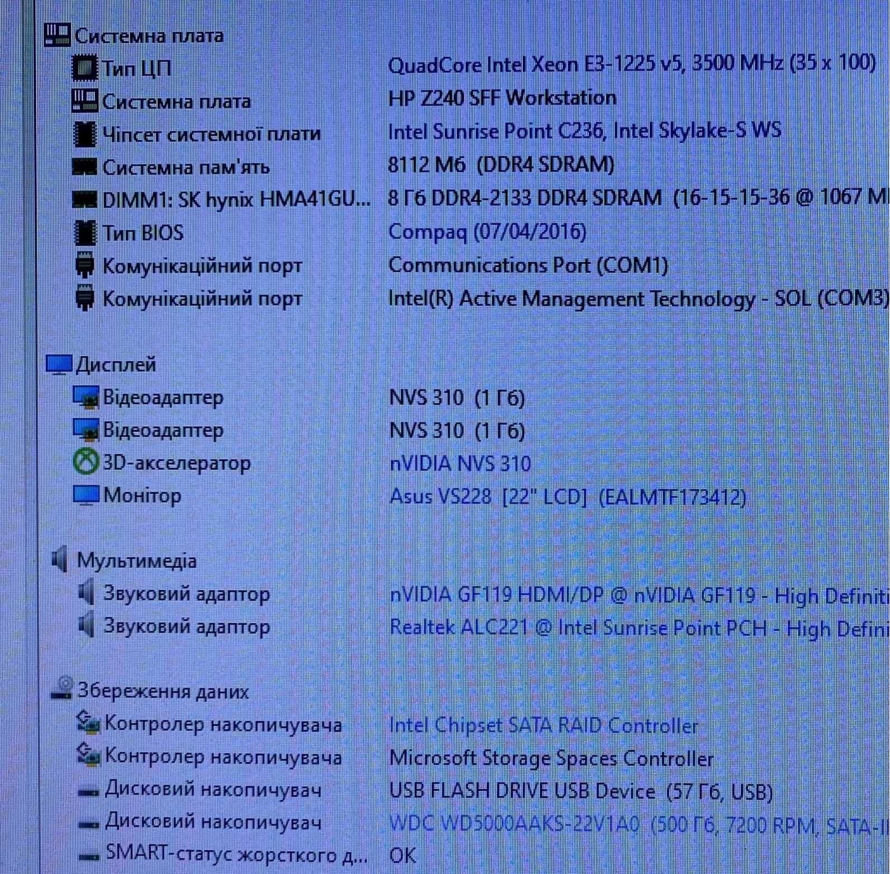Select the 8 Гб DDR4-2133 DDR4 SDRAM value
The image size is (890, 874).
point(638,197)
